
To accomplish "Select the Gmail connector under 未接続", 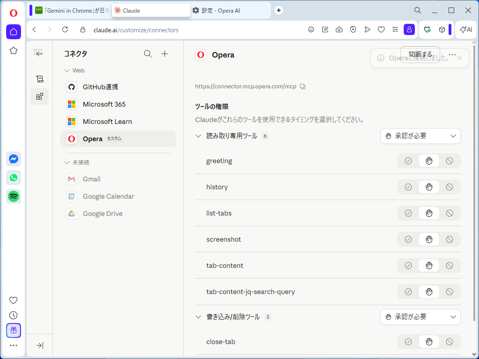I will tap(92, 179).
